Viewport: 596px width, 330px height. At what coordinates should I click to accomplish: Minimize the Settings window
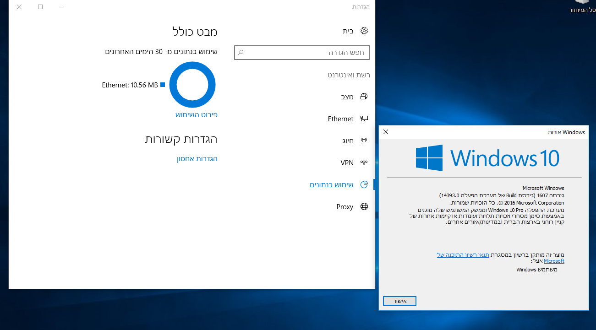[x=61, y=7]
